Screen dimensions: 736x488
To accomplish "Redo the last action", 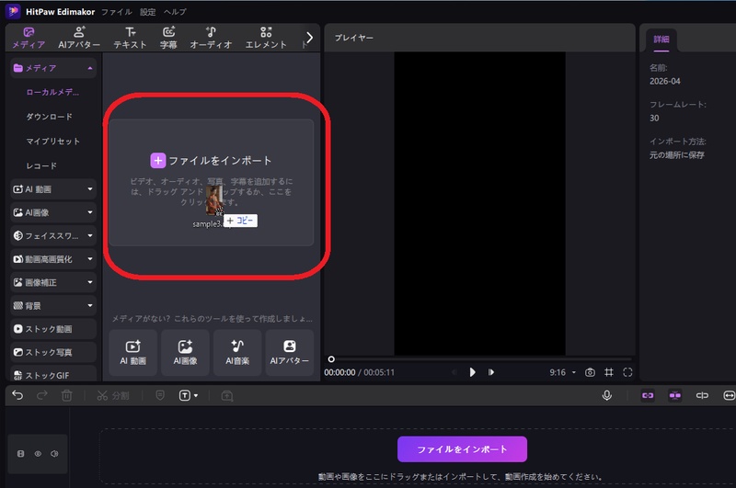I will pos(41,396).
